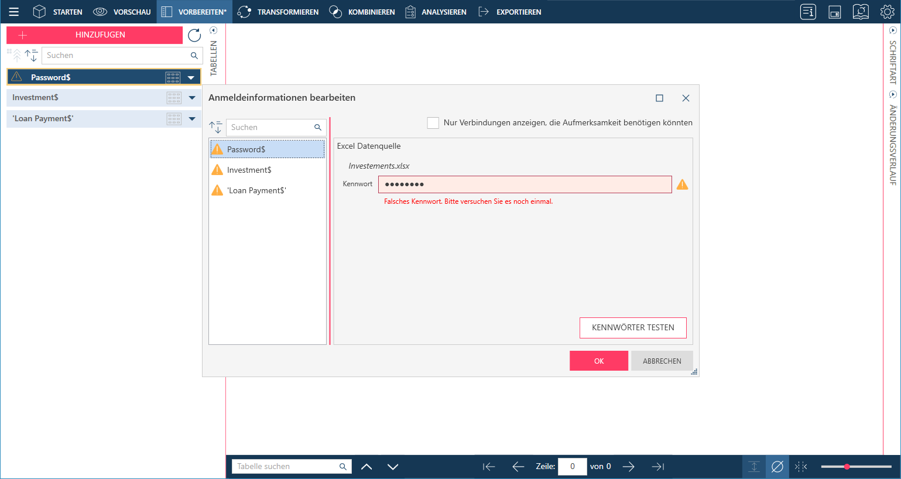This screenshot has height=479, width=901.
Task: Select Investment$ in the dialog connection list
Action: tap(267, 170)
